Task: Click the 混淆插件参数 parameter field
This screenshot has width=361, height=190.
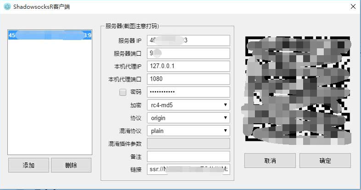Action: [x=188, y=144]
